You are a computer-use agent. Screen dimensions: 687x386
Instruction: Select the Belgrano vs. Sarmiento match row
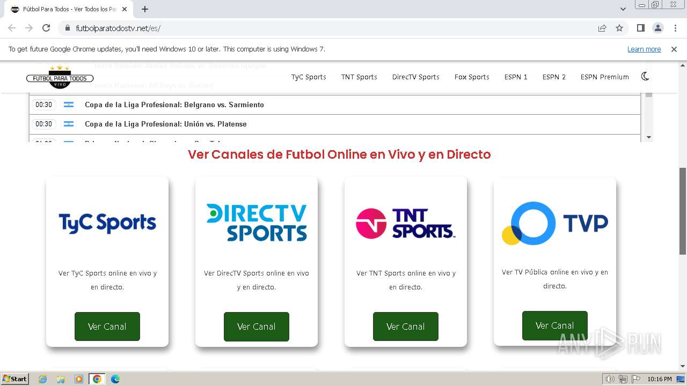tap(335, 105)
